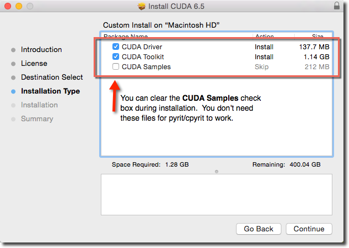Click the Go Back button
The image size is (349, 248).
[x=258, y=229]
